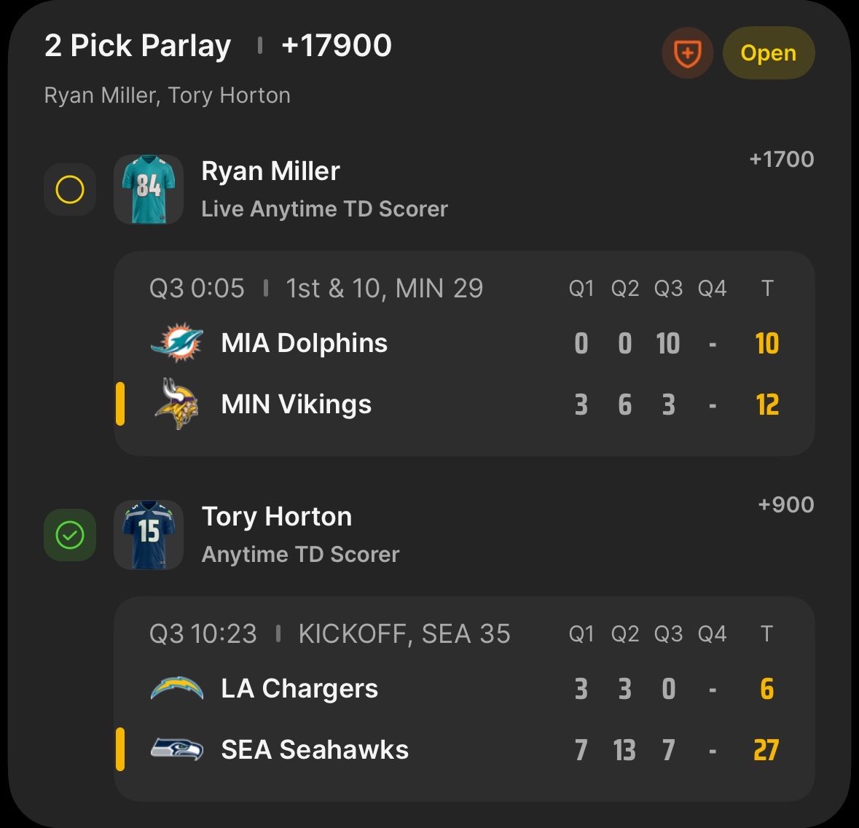Tap the +17900 parlay odds
Viewport: 859px width, 828px height.
point(337,45)
